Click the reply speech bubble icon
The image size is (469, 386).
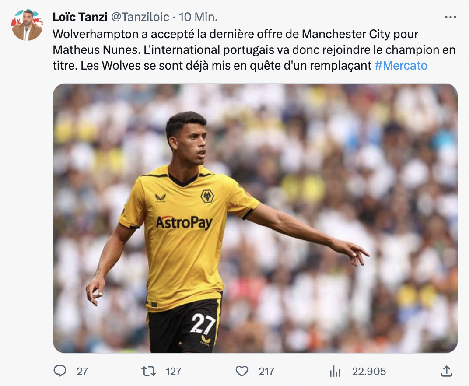pyautogui.click(x=60, y=372)
